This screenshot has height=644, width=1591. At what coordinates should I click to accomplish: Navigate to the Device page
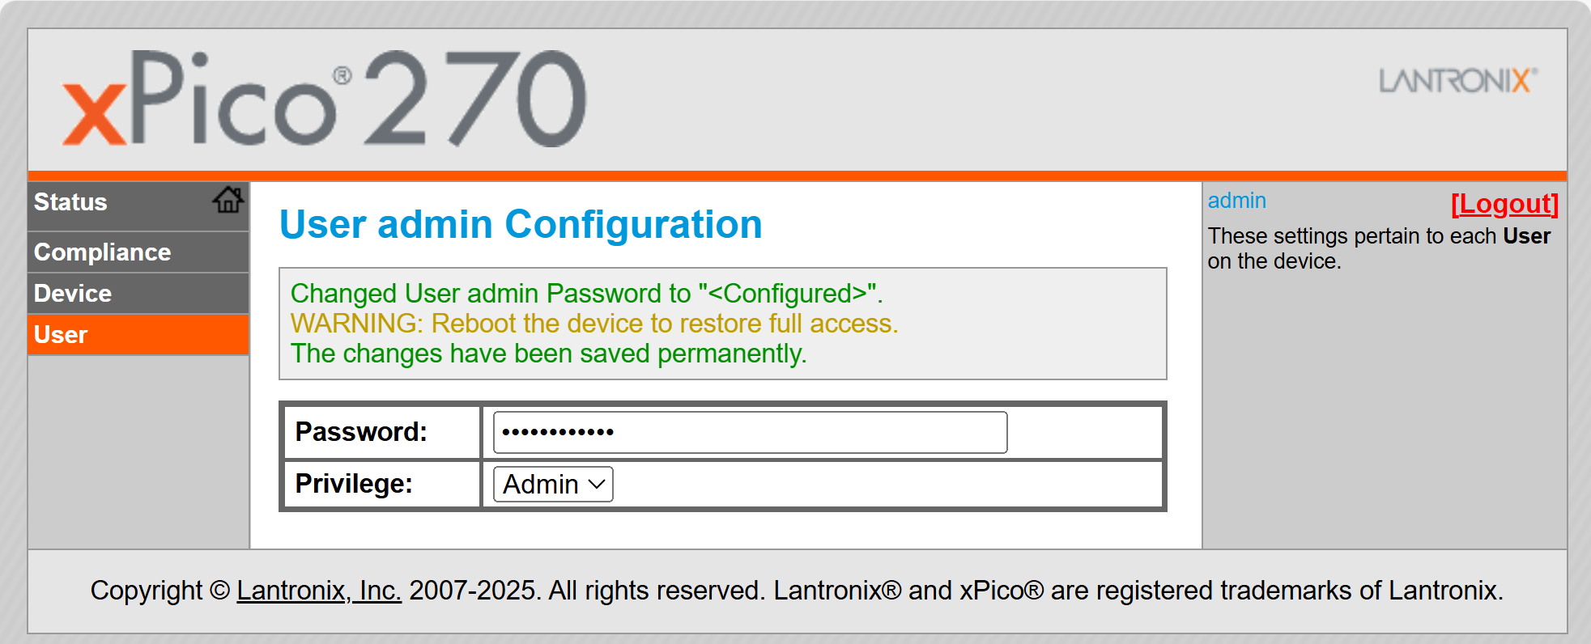72,293
